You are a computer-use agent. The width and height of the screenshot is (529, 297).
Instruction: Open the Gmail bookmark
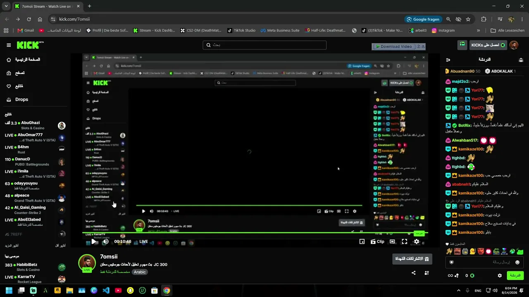(x=26, y=31)
